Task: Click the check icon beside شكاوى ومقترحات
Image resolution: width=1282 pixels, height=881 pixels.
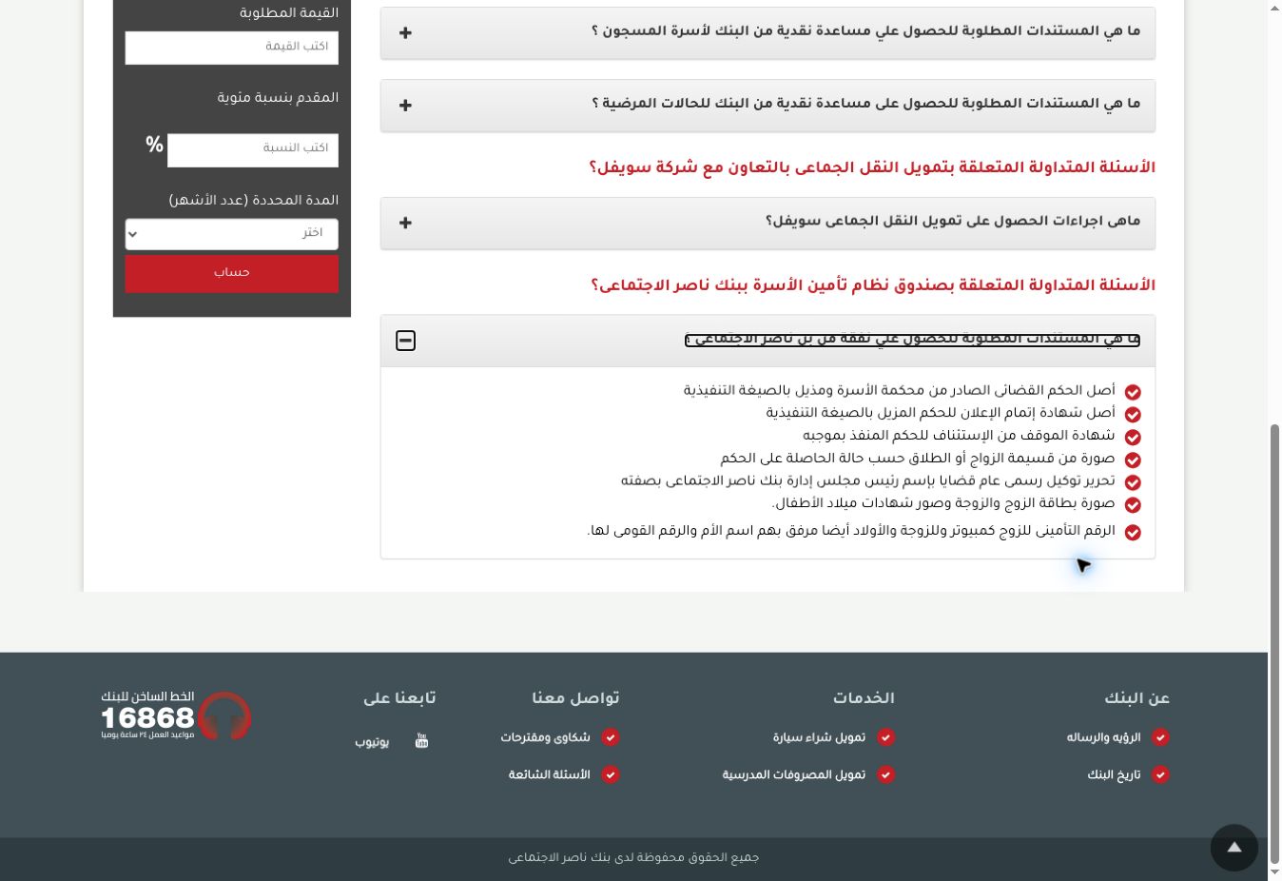Action: [x=611, y=737]
